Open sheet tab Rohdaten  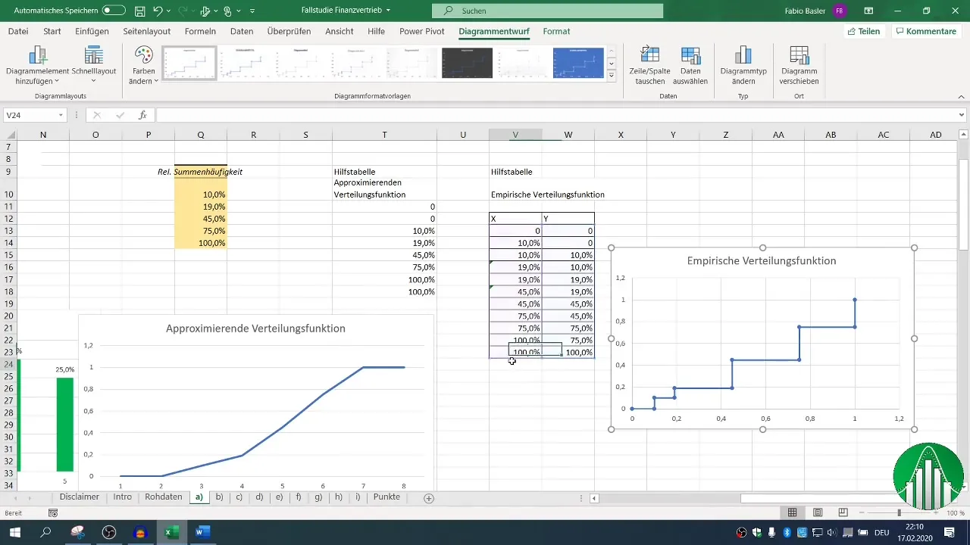tap(164, 497)
